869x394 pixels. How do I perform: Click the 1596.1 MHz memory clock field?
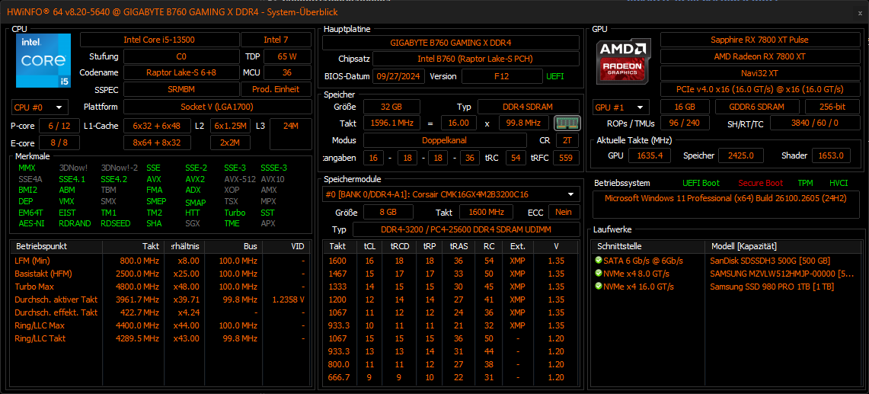click(x=391, y=123)
